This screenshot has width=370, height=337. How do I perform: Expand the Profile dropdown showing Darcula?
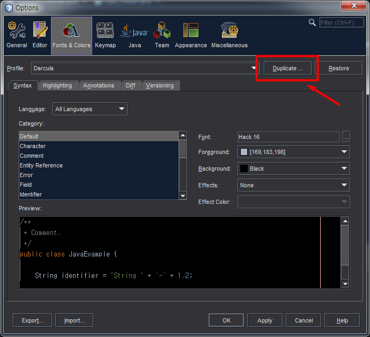pos(146,68)
